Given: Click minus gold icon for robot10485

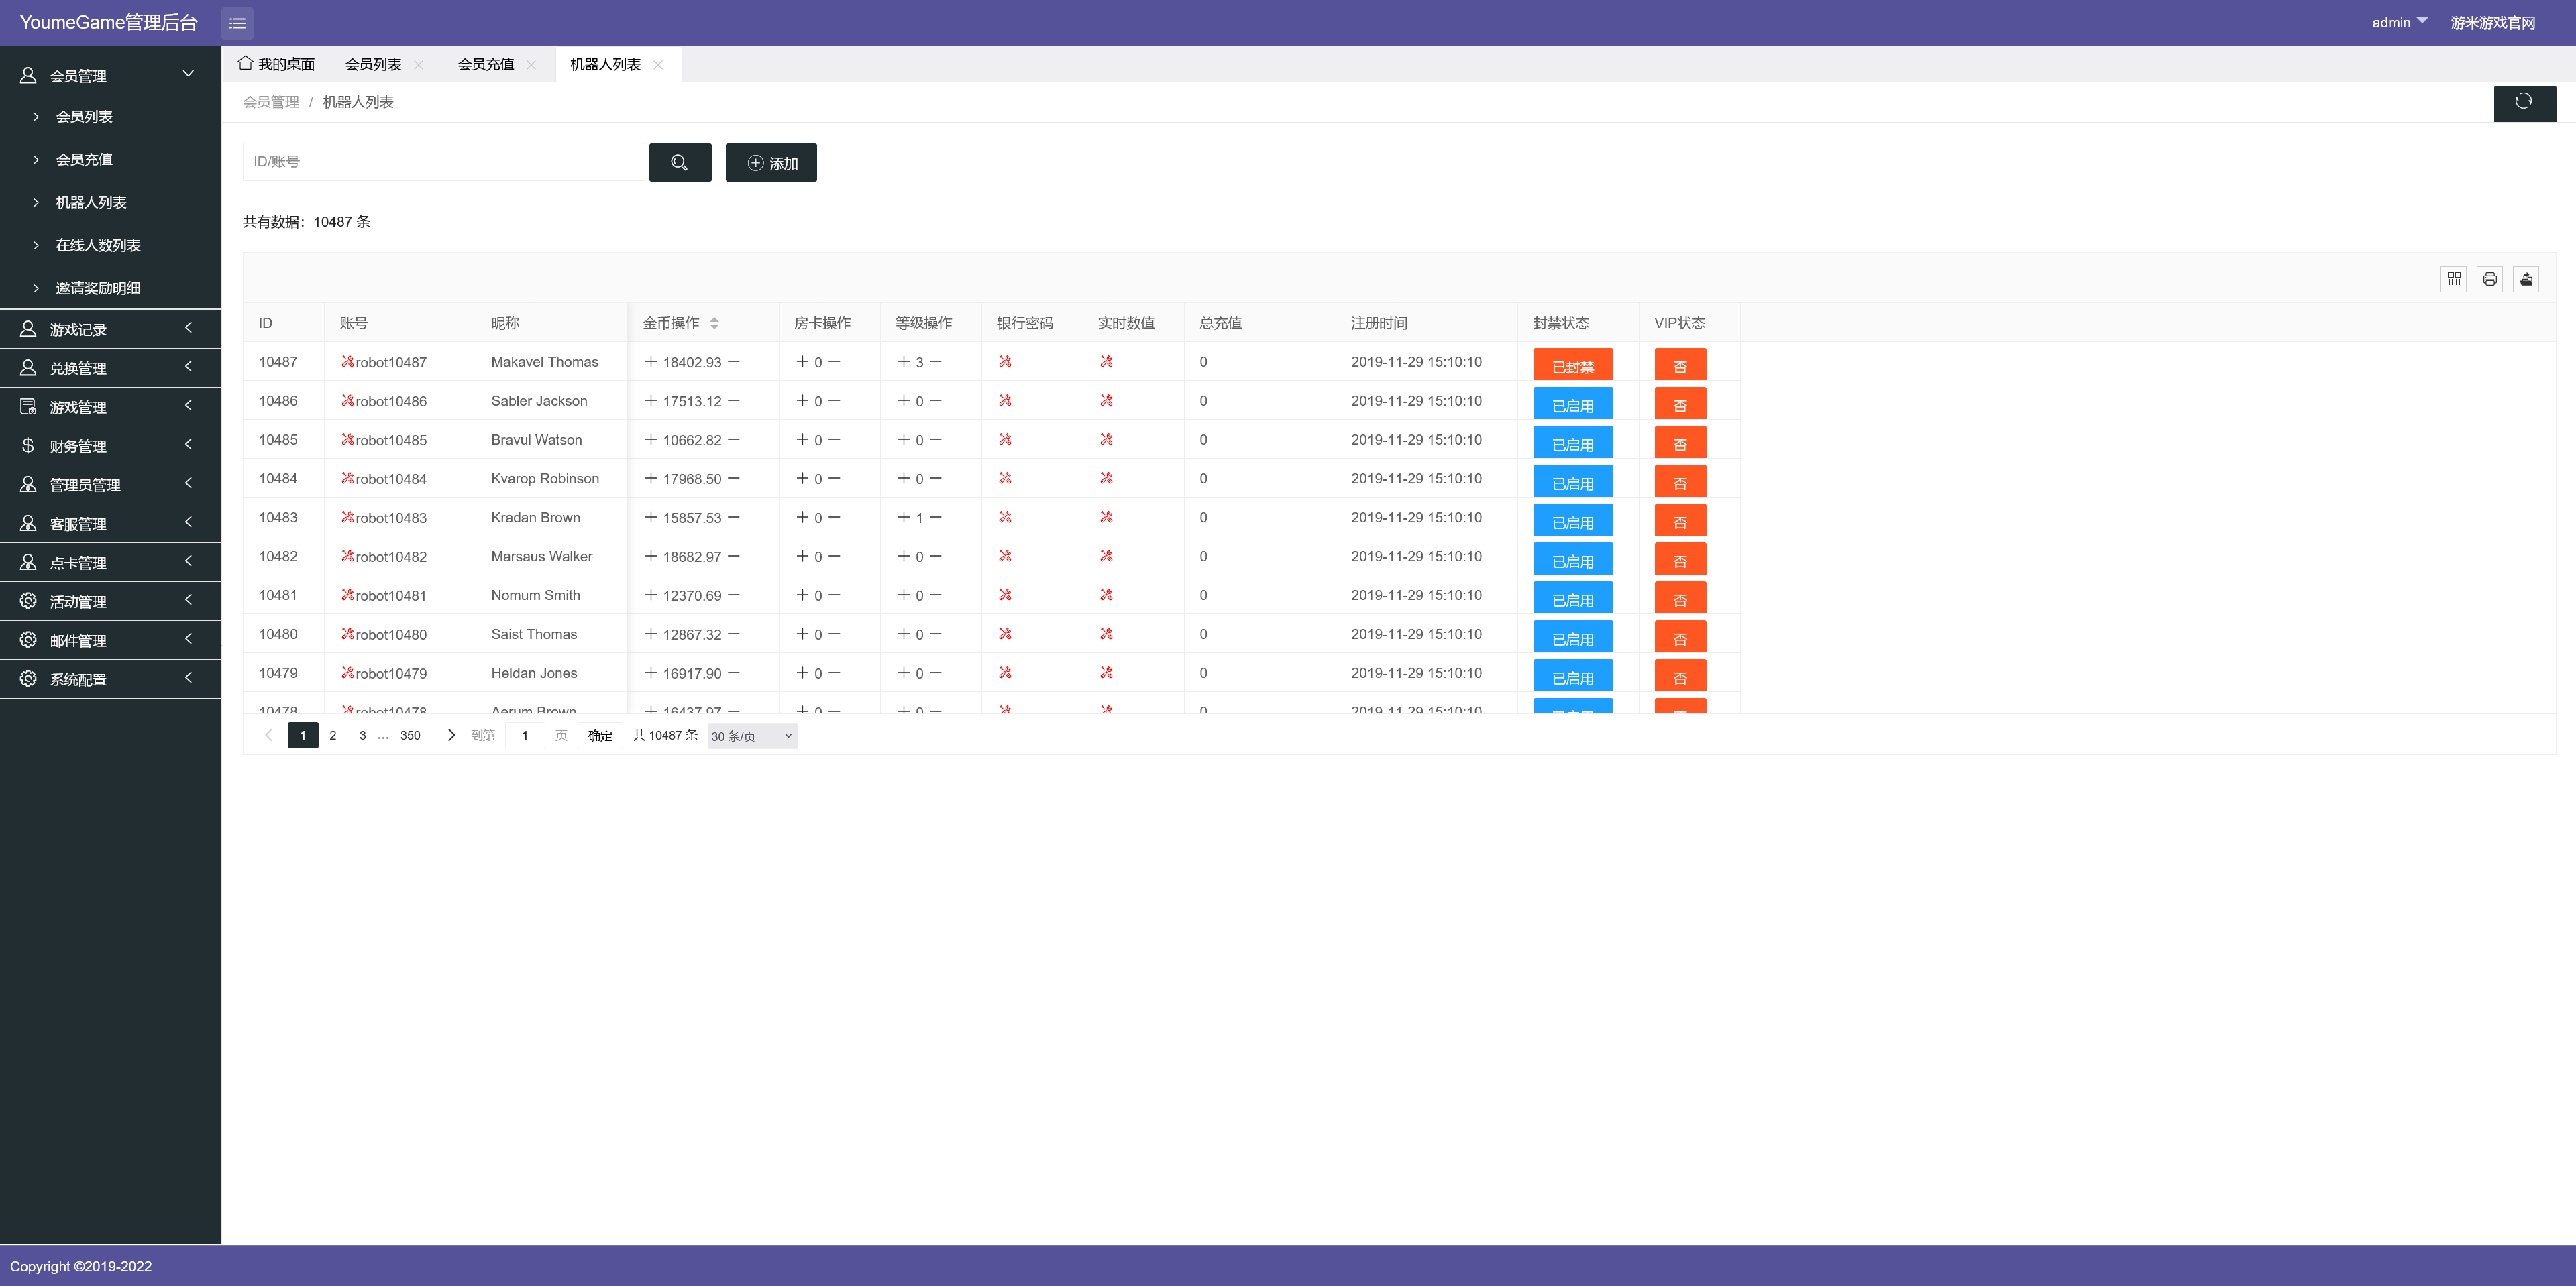Looking at the screenshot, I should pos(734,440).
